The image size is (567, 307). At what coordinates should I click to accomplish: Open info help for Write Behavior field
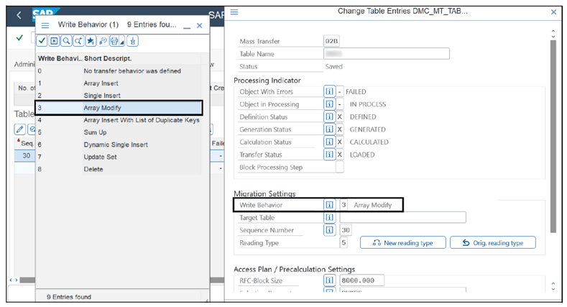point(329,205)
